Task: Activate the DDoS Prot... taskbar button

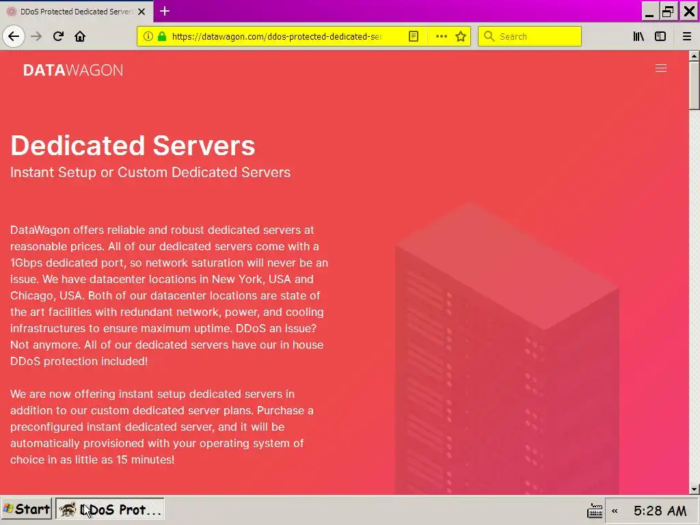Action: coord(110,509)
